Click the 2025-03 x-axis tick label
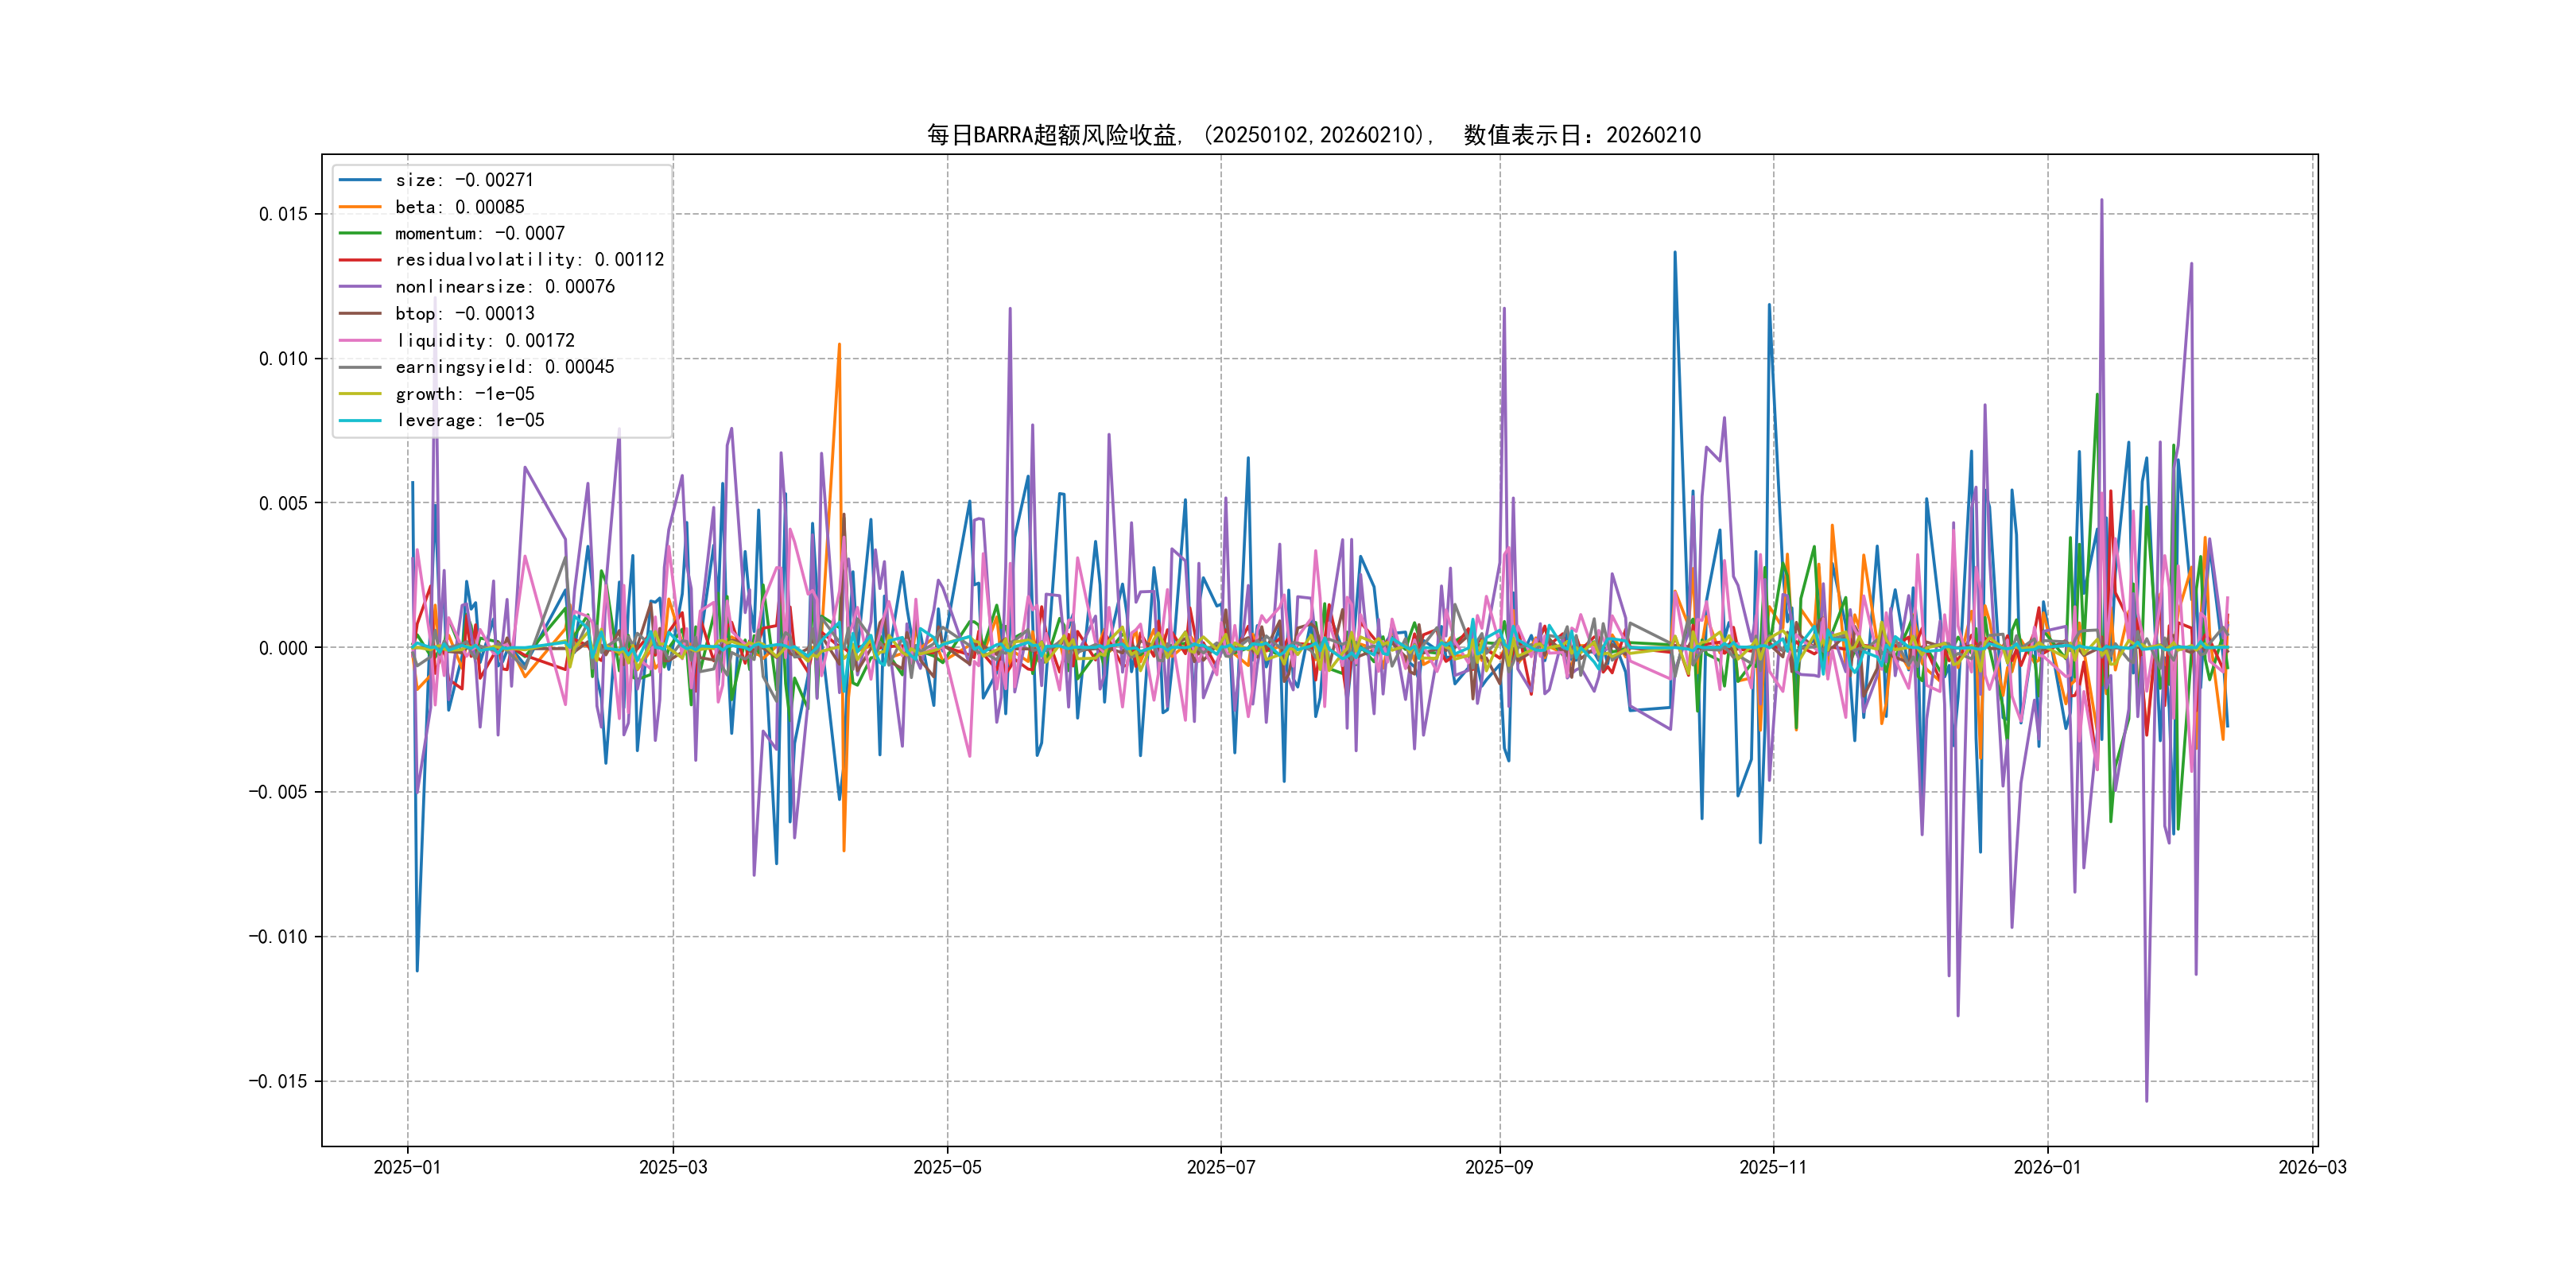This screenshot has height=1288, width=2576. coord(673,1167)
